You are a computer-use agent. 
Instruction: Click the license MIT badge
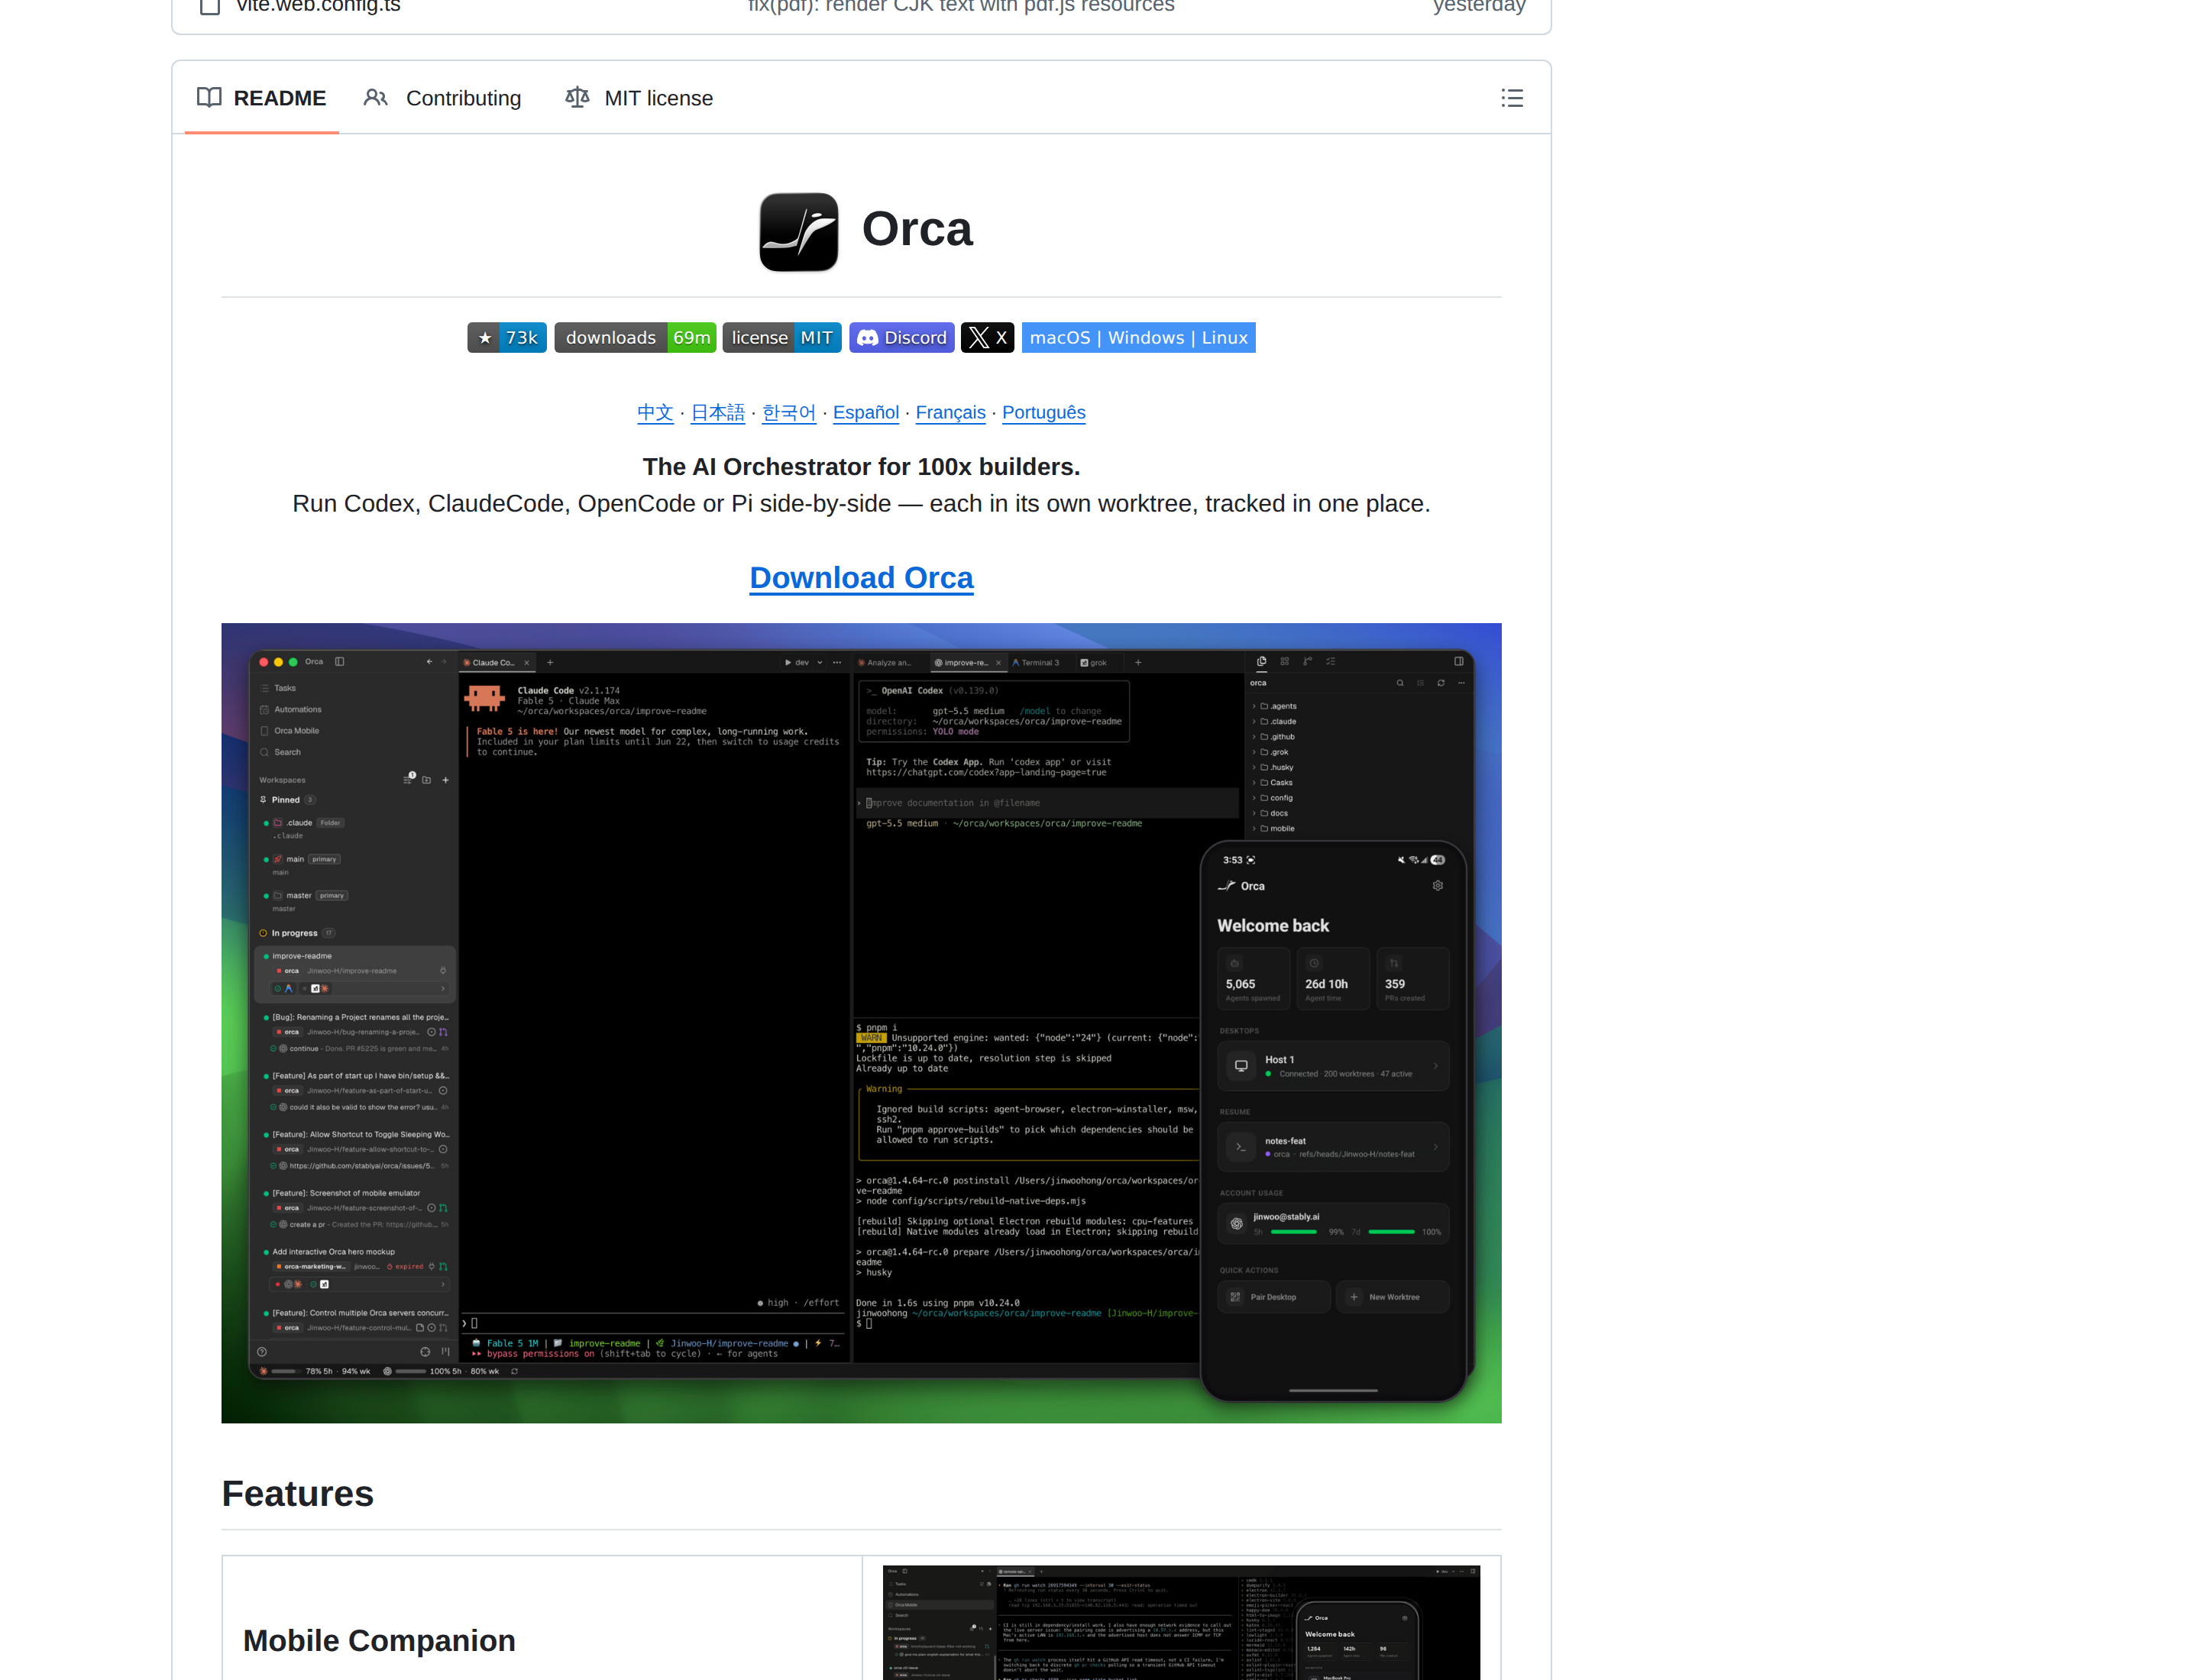[781, 338]
